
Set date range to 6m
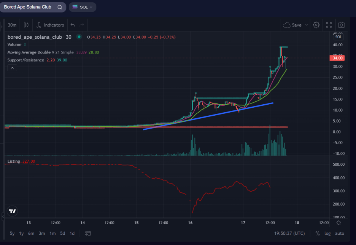pos(31,233)
